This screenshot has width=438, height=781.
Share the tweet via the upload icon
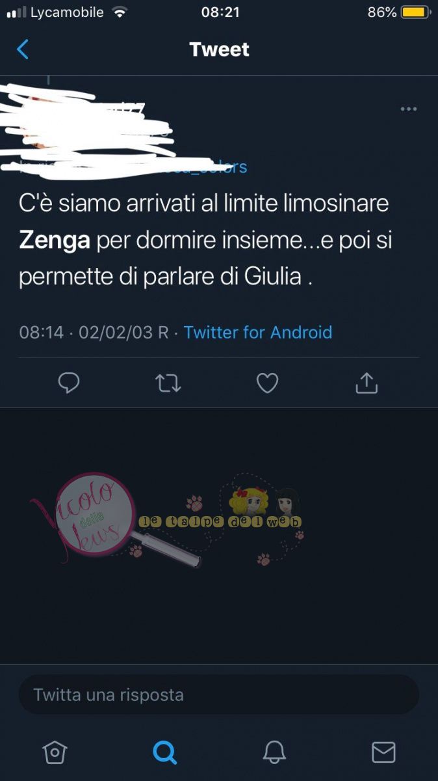tap(367, 383)
